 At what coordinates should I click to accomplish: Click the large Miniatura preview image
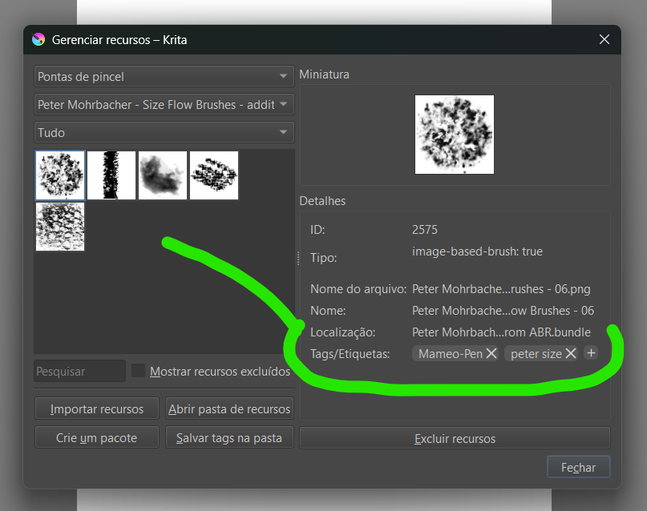[x=455, y=135]
